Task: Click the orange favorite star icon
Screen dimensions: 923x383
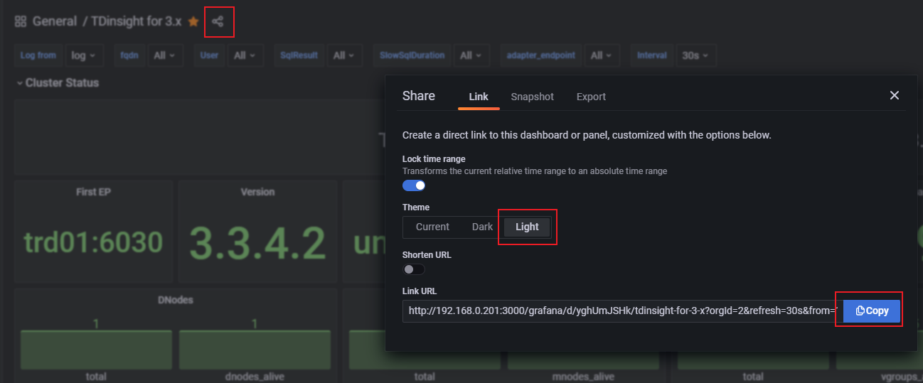Action: 193,22
